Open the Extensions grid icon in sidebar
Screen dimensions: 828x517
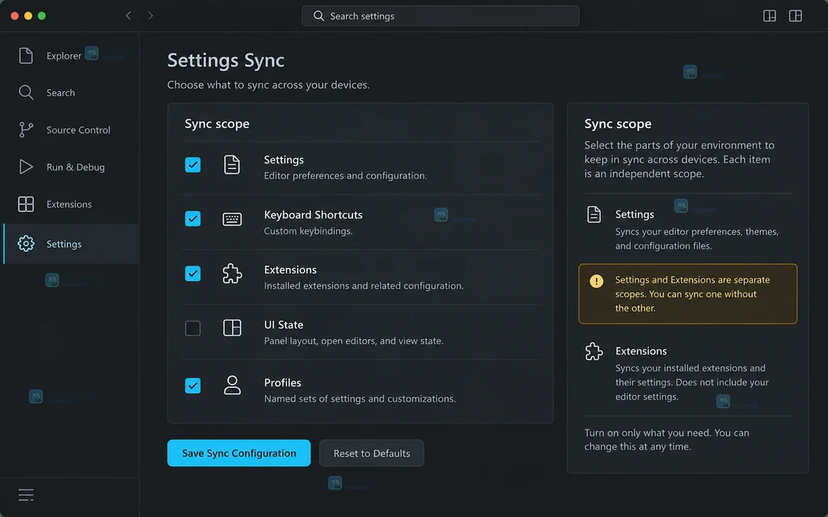coord(26,204)
